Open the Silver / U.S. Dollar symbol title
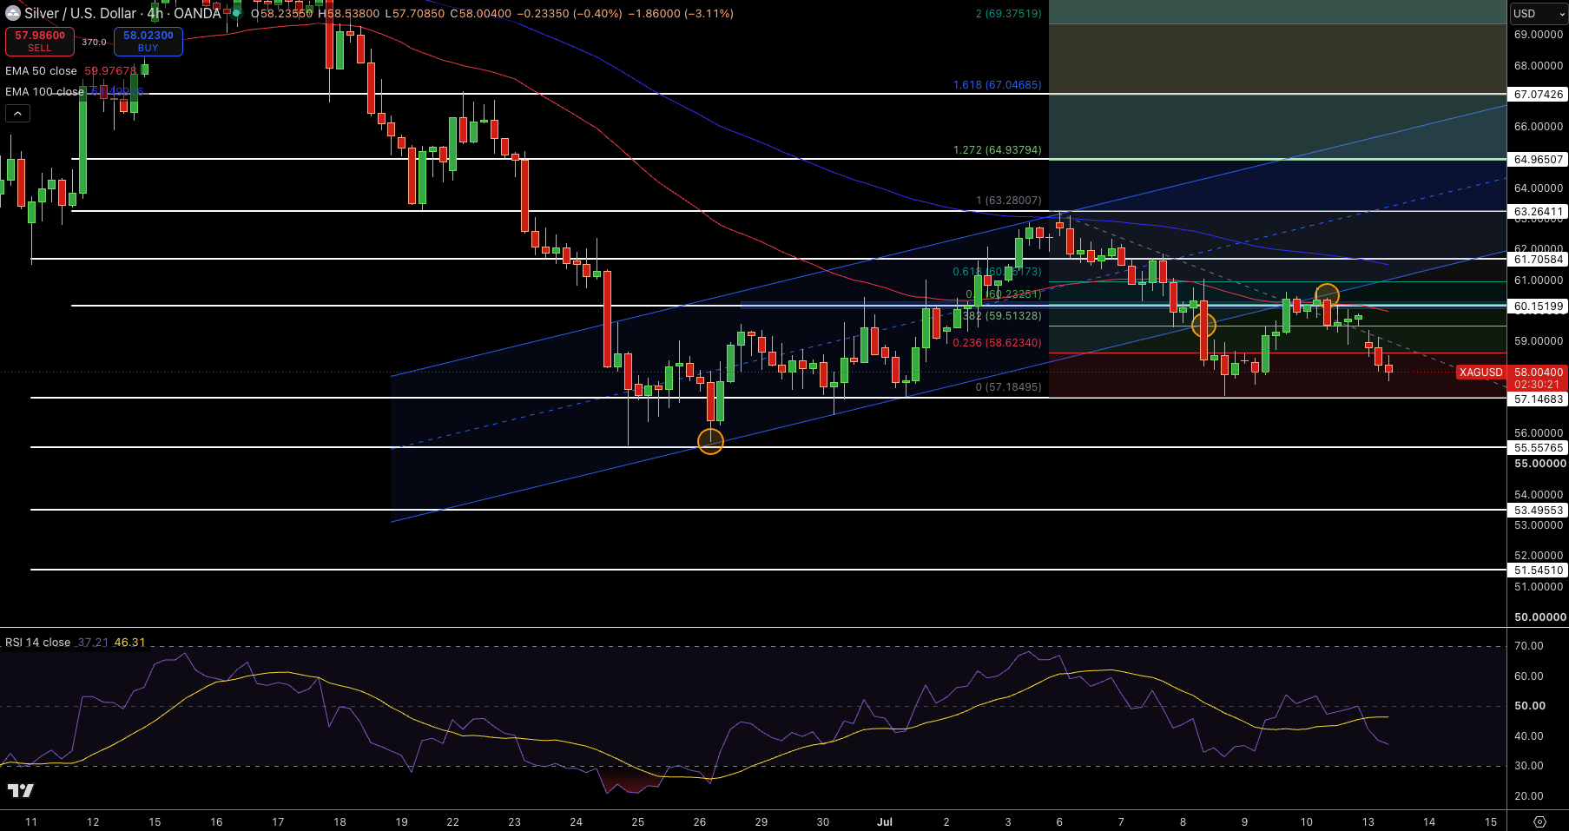 coord(122,13)
